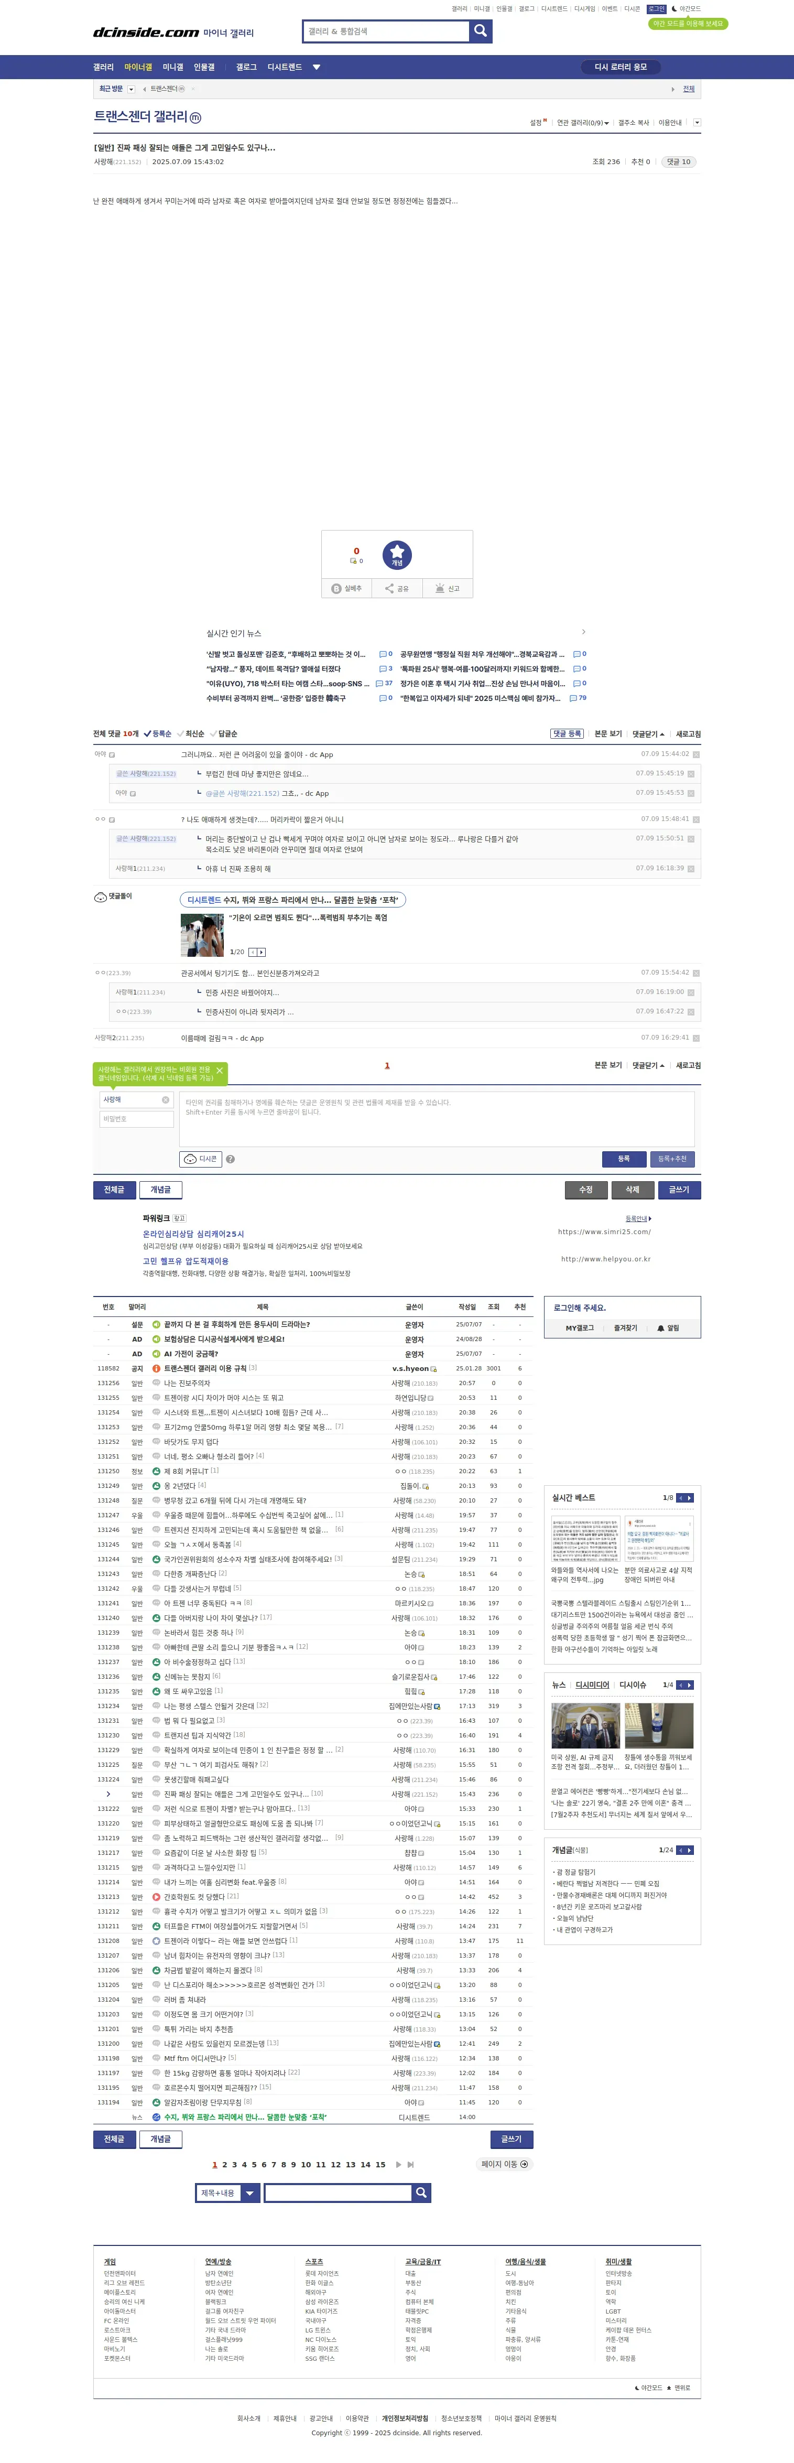The width and height of the screenshot is (794, 2463).
Task: Select 등록순 comment sort option
Action: pyautogui.click(x=158, y=733)
